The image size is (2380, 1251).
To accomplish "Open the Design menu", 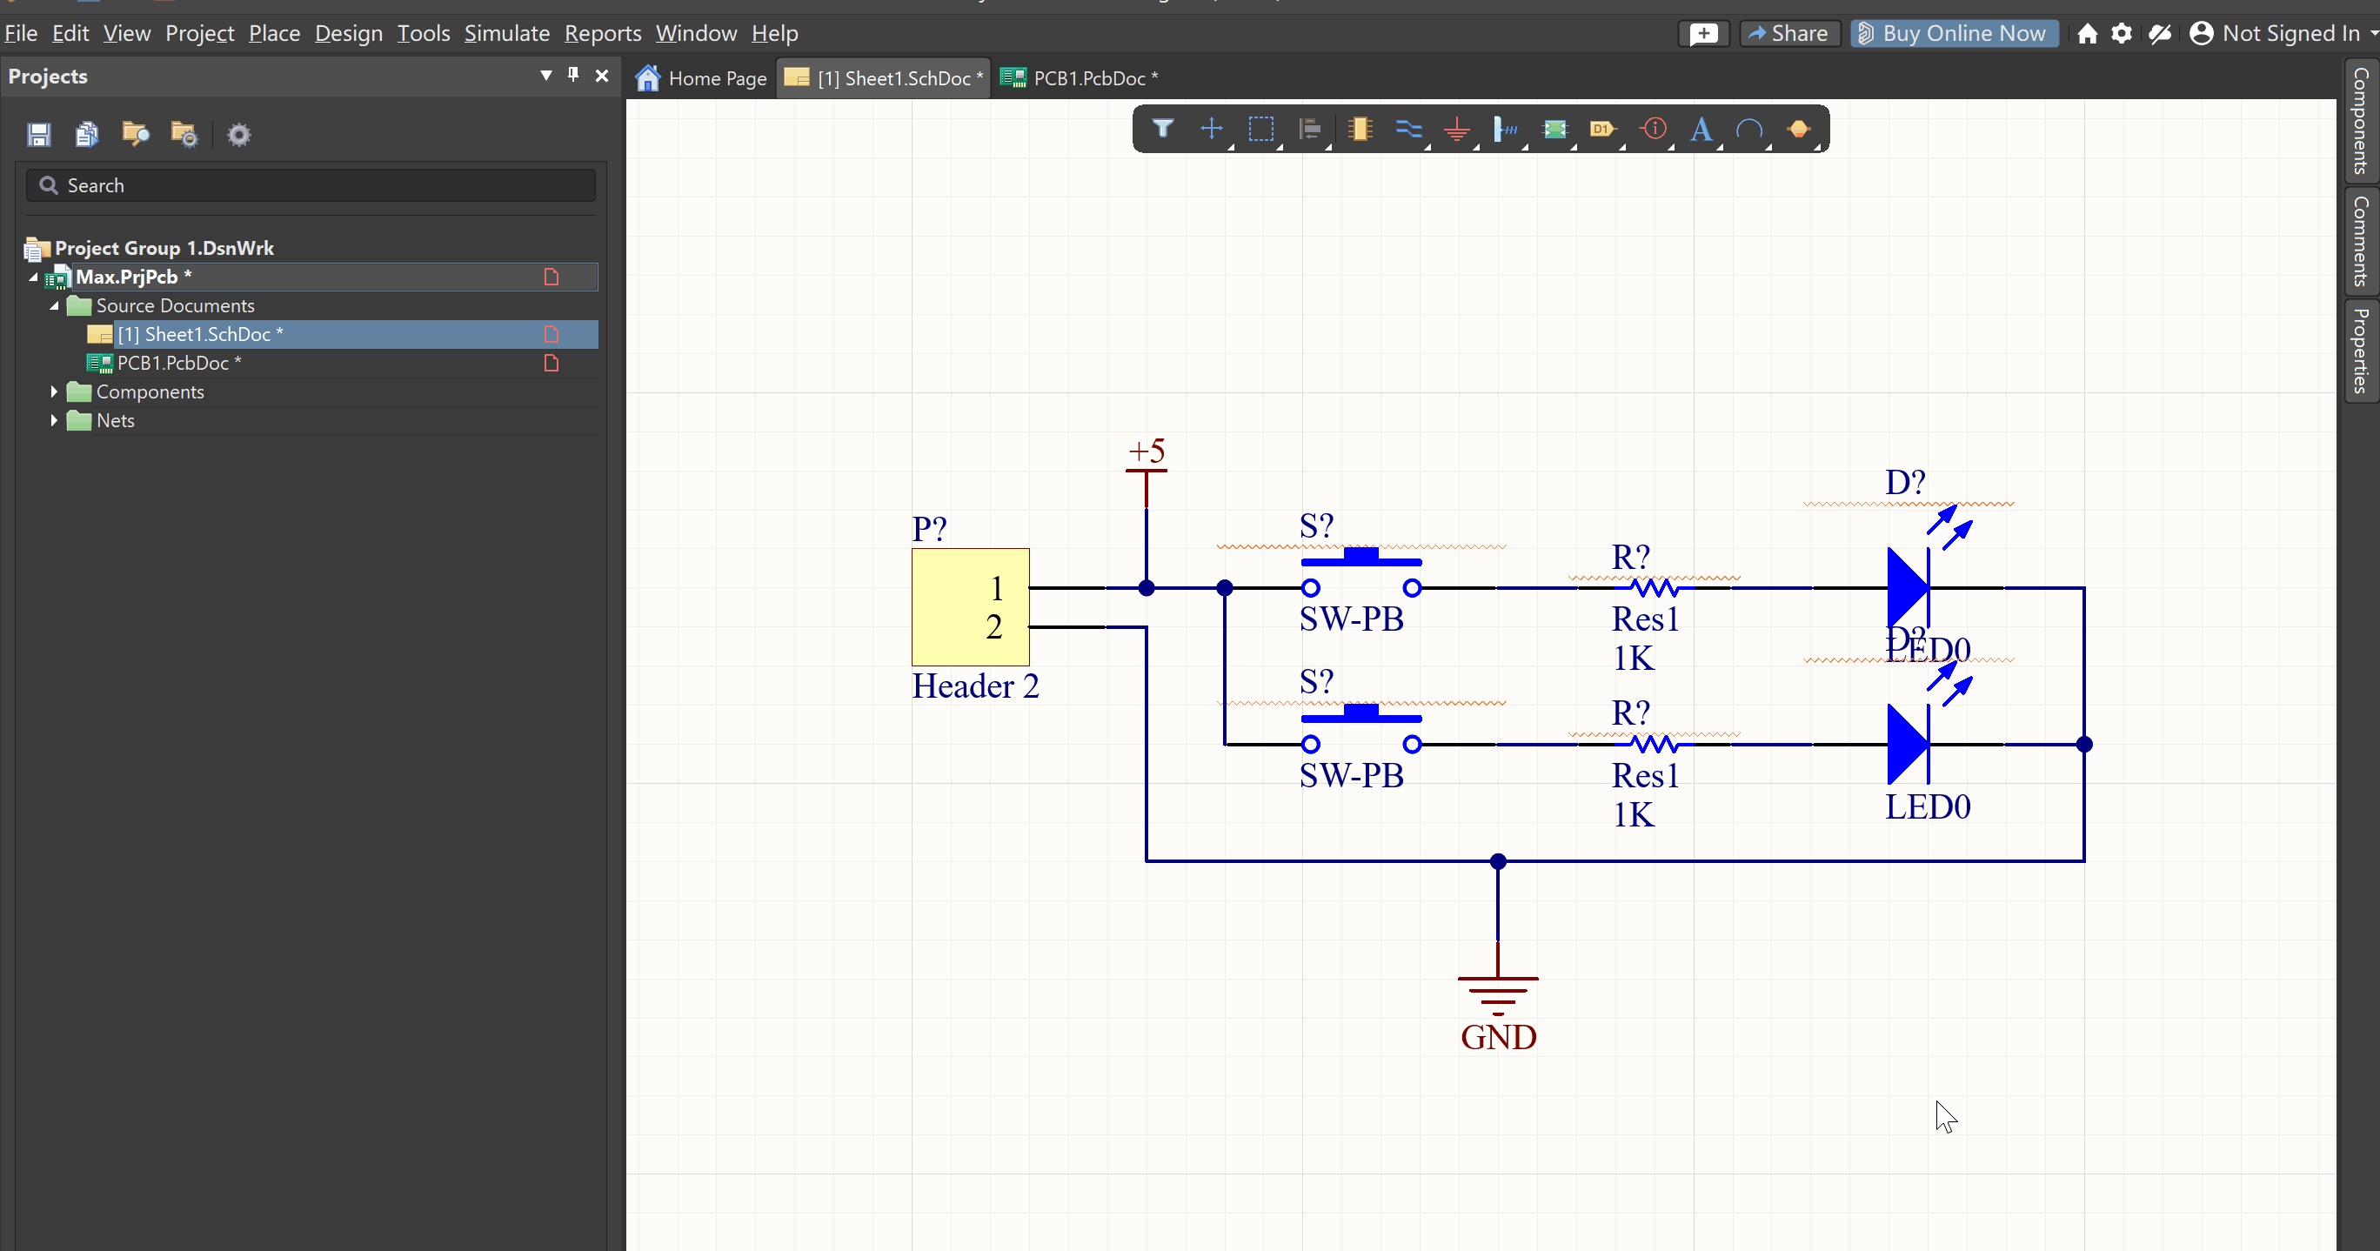I will (x=348, y=33).
